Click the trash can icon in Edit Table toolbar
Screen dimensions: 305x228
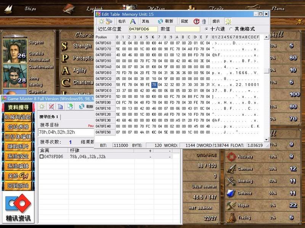[x=204, y=21]
